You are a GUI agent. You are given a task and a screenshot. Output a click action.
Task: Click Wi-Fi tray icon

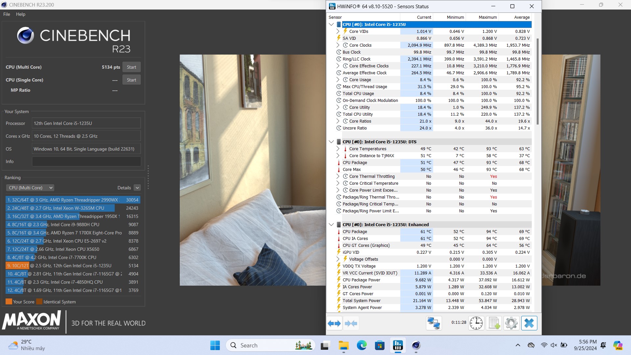tap(544, 345)
